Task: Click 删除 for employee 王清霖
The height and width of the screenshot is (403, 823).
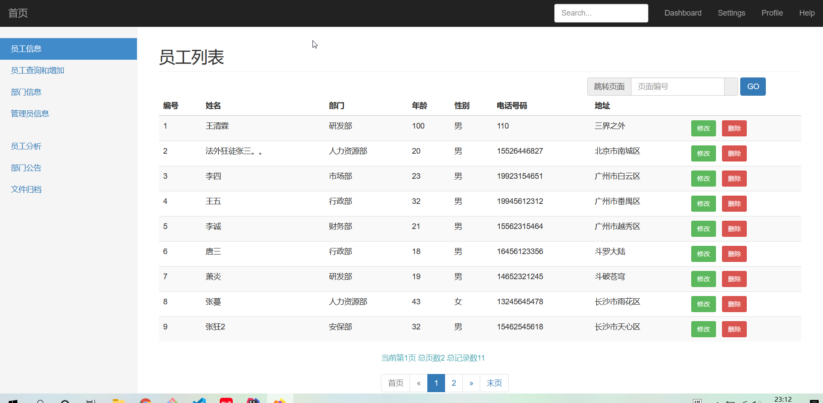Action: click(734, 129)
